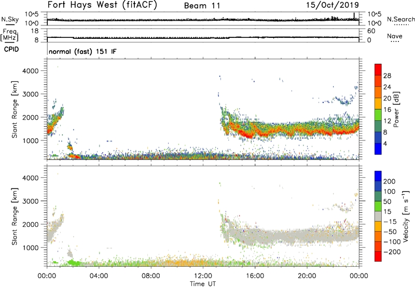Click the date 15/Oct/2019
Image resolution: width=415 pixels, height=287 pixels.
(333, 5)
